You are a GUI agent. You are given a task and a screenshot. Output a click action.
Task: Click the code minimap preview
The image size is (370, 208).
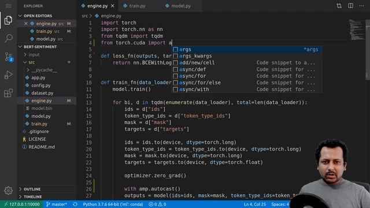[x=356, y=29]
